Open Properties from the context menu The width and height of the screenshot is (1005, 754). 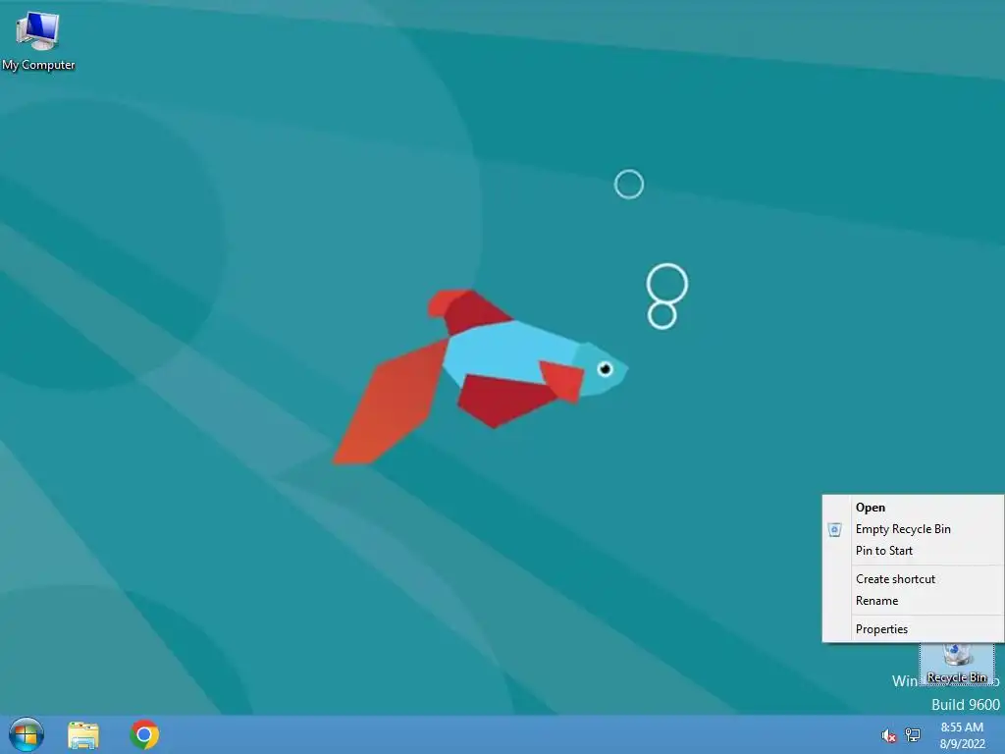tap(913, 629)
